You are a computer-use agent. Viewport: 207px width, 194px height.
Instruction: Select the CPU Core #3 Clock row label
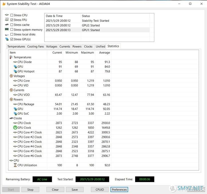coord(30,142)
